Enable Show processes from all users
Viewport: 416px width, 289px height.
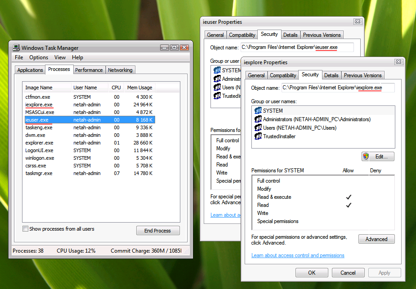pyautogui.click(x=26, y=229)
